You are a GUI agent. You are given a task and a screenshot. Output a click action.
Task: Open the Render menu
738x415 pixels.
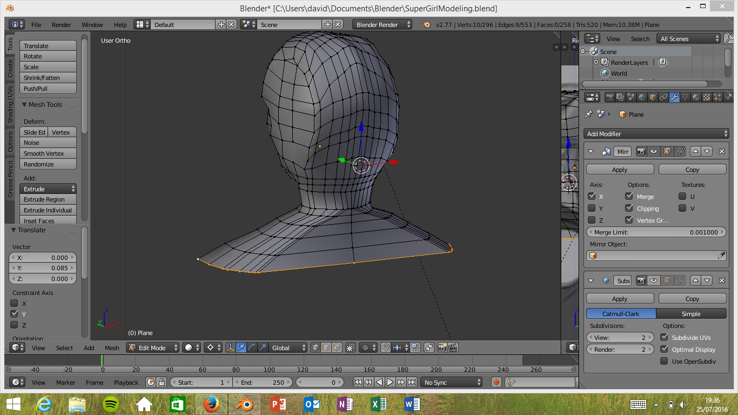coord(61,25)
